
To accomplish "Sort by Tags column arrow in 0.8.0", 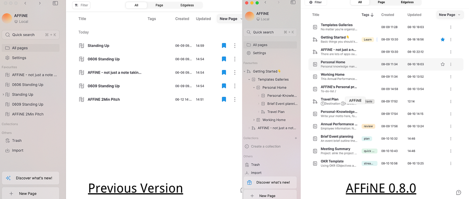I will pos(372,15).
